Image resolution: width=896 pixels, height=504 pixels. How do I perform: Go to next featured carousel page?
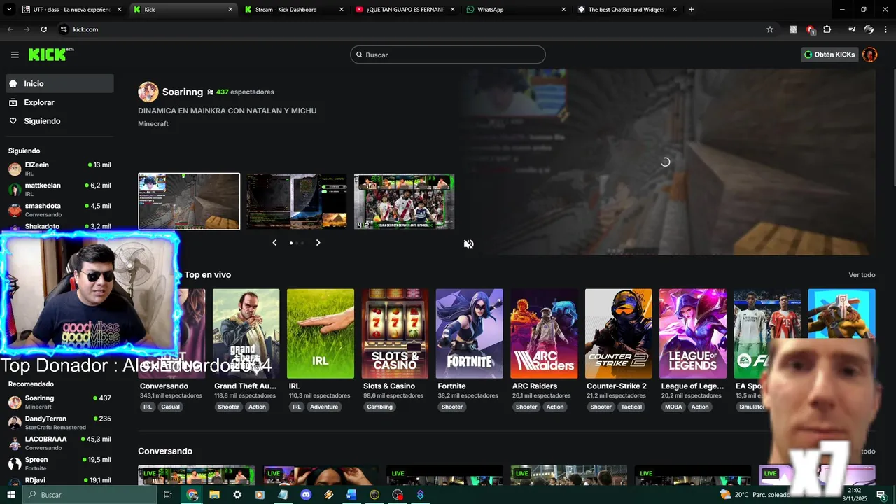coord(318,243)
